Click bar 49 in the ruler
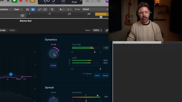Screen dimensions: 182x102 [89, 14]
